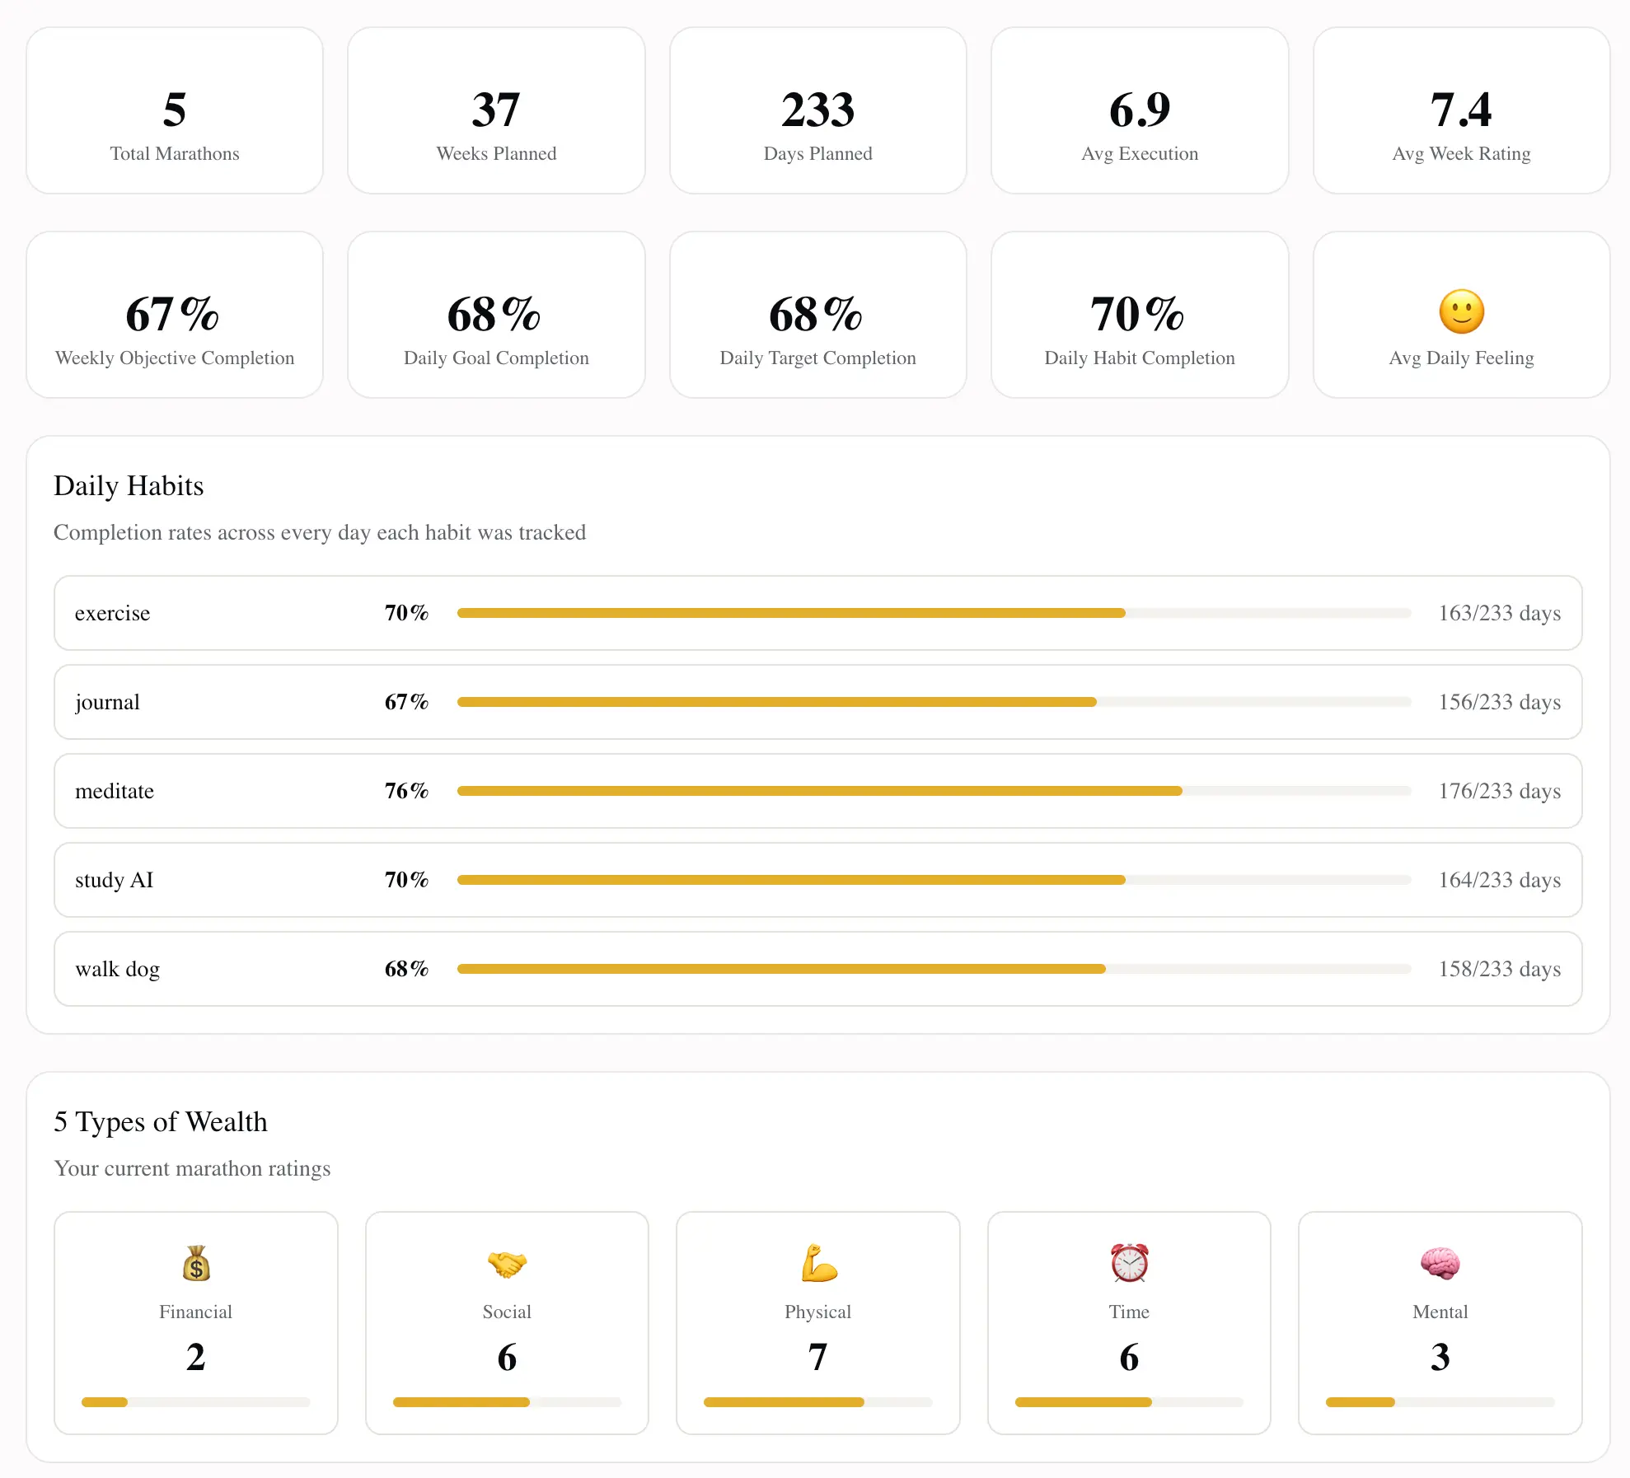Select the Daily Habit Completion label
1630x1478 pixels.
(1140, 358)
